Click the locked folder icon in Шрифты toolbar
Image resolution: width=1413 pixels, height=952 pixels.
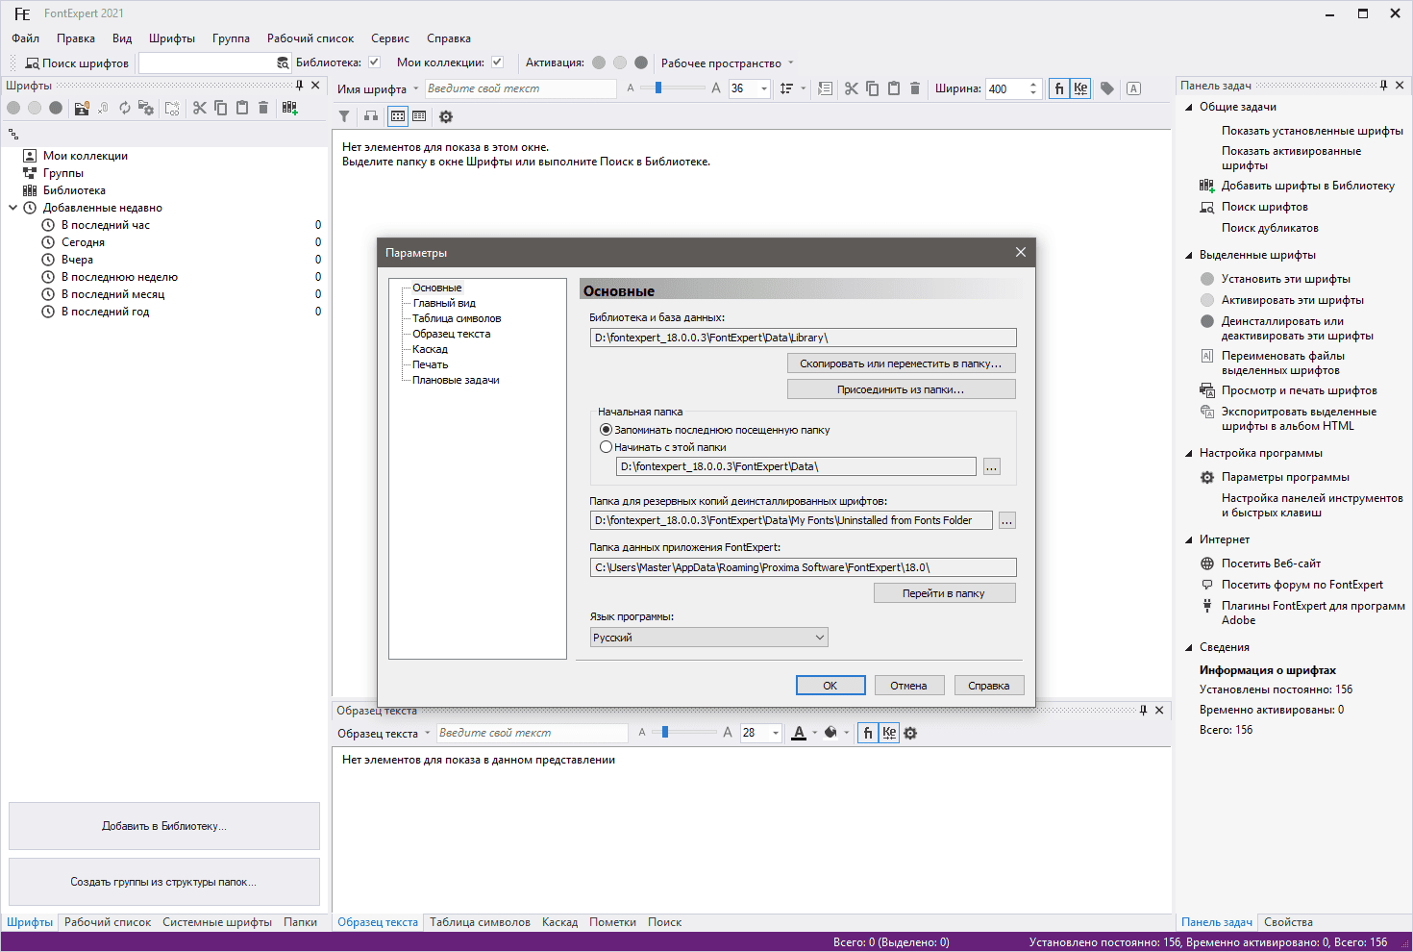[x=82, y=108]
